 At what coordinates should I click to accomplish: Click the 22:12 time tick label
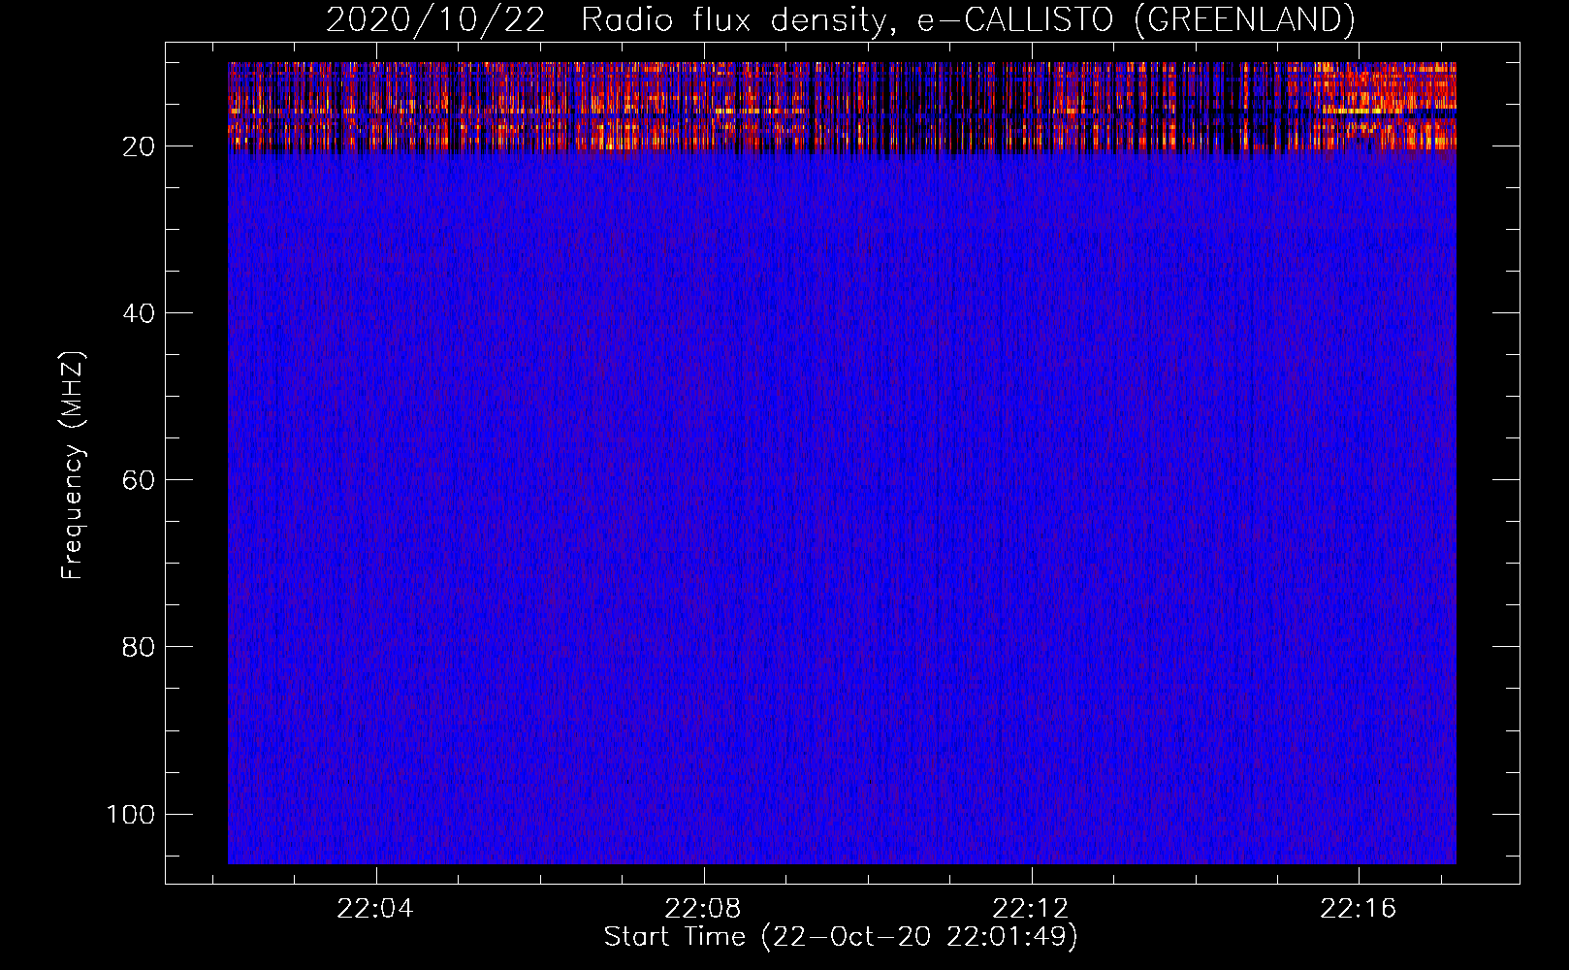(1030, 908)
